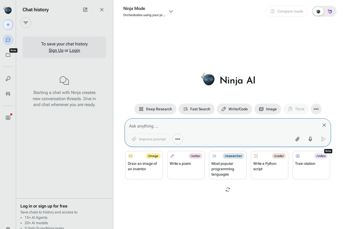Click the /researcher tag label
This screenshot has height=229, width=343.
click(233, 156)
